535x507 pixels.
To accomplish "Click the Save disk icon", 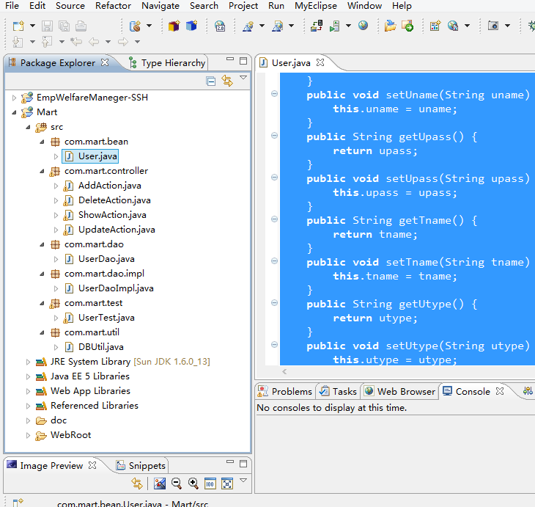I will tap(47, 26).
